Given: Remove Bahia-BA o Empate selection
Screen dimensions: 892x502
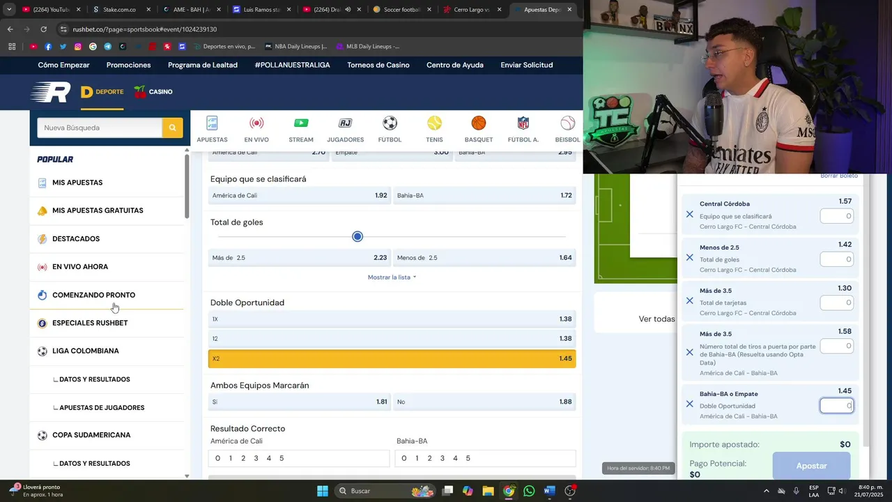Looking at the screenshot, I should pos(689,404).
